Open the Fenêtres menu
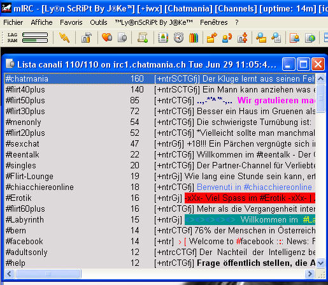 214,22
